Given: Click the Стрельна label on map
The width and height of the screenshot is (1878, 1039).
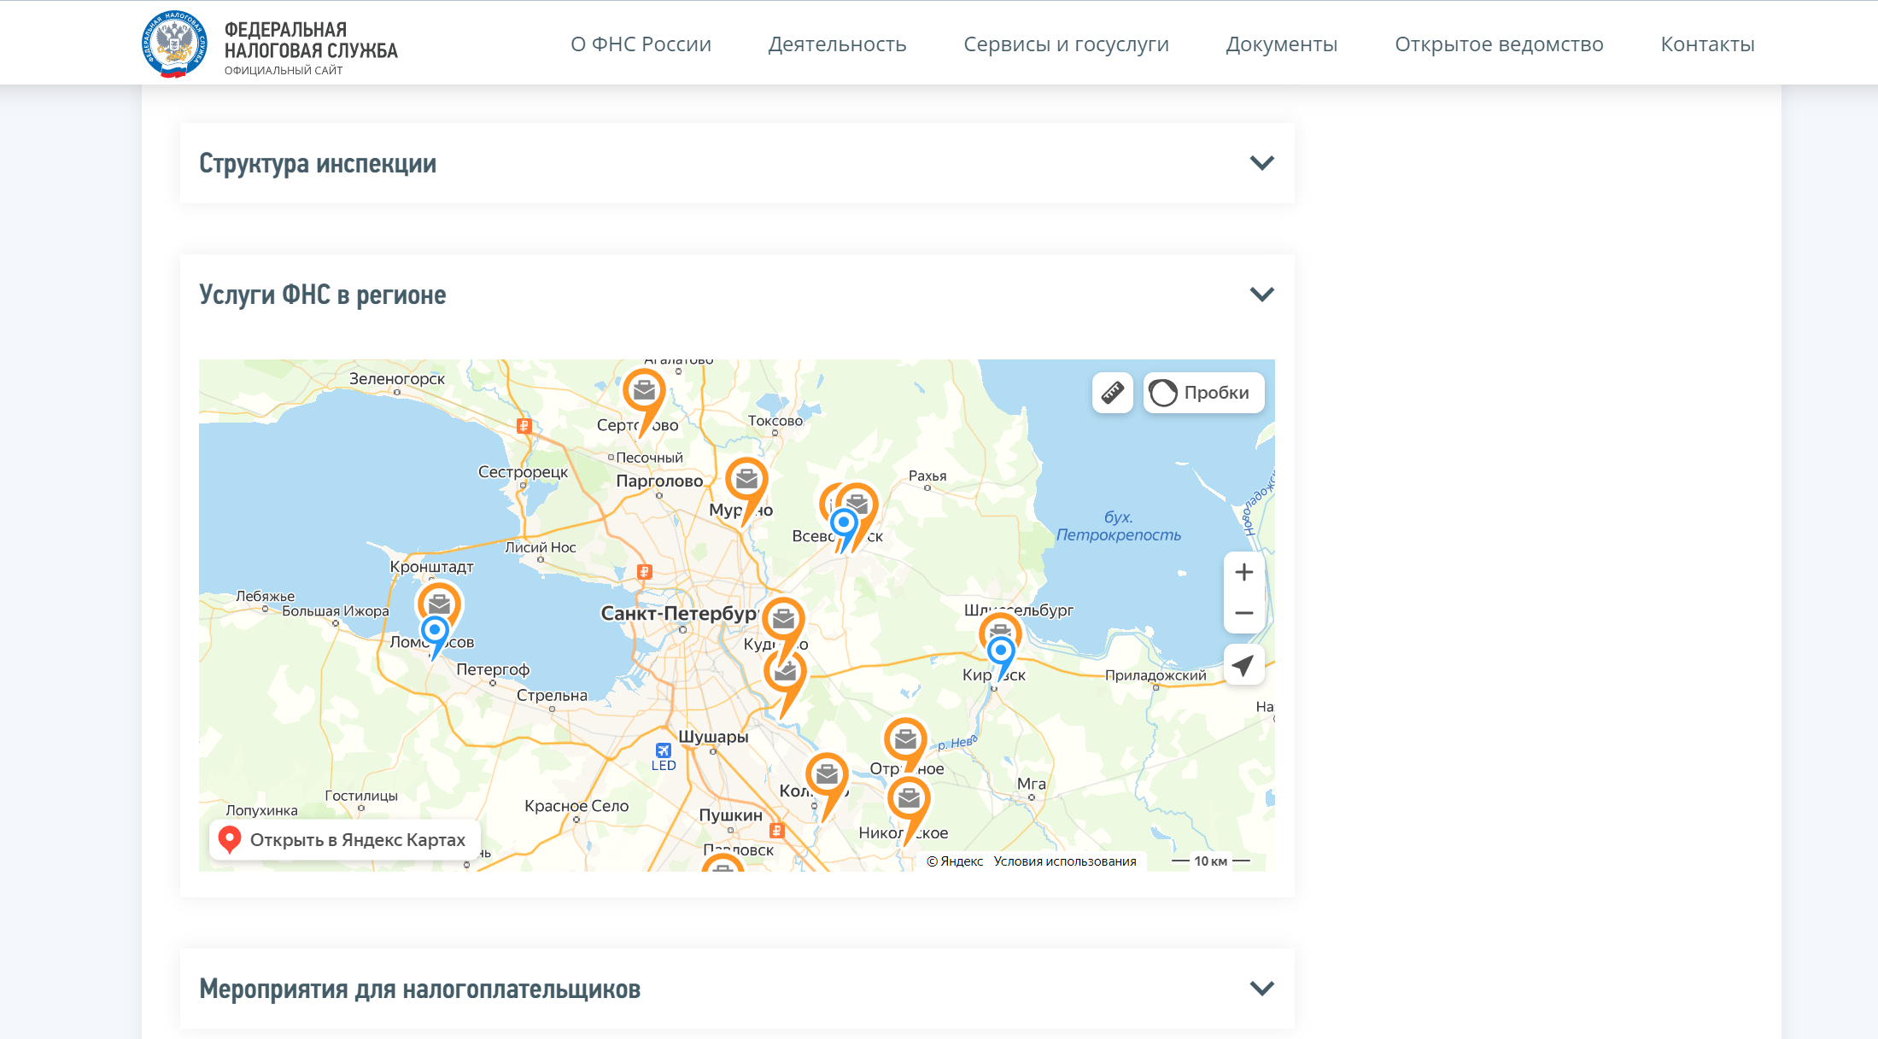Looking at the screenshot, I should (552, 696).
